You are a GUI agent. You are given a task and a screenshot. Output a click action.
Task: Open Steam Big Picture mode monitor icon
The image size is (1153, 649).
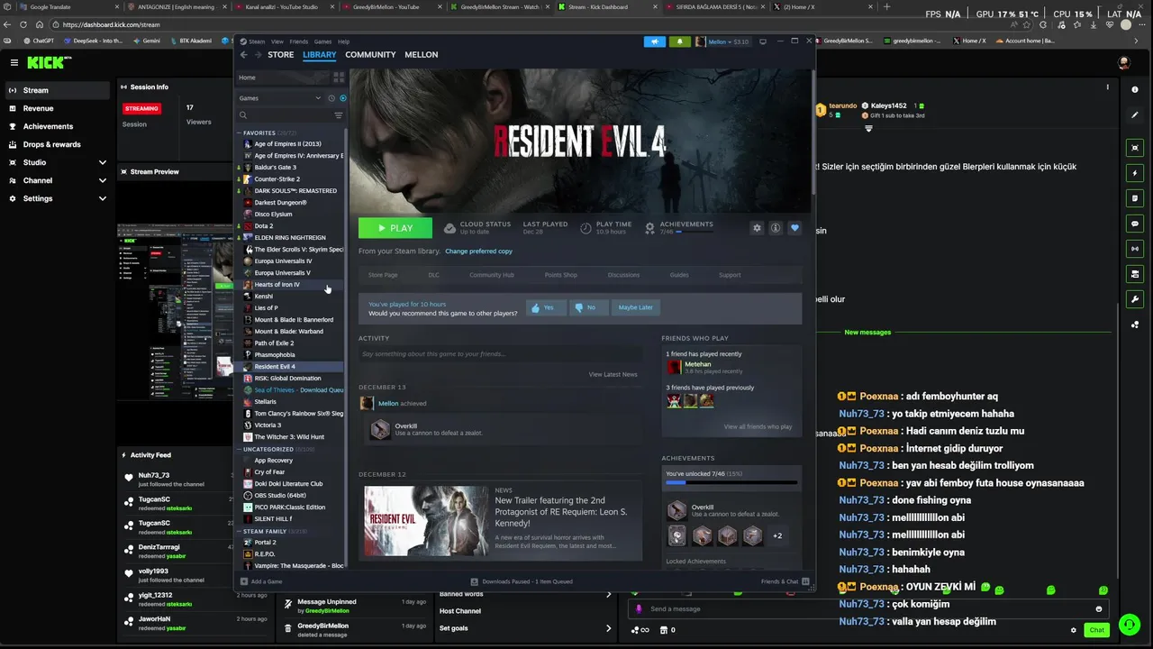coord(763,41)
